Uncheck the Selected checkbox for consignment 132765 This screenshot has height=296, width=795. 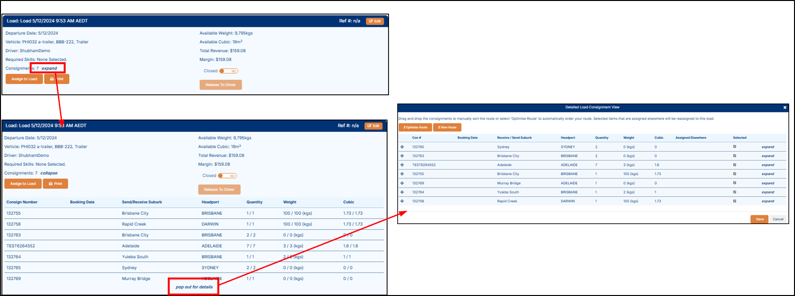coord(734,147)
